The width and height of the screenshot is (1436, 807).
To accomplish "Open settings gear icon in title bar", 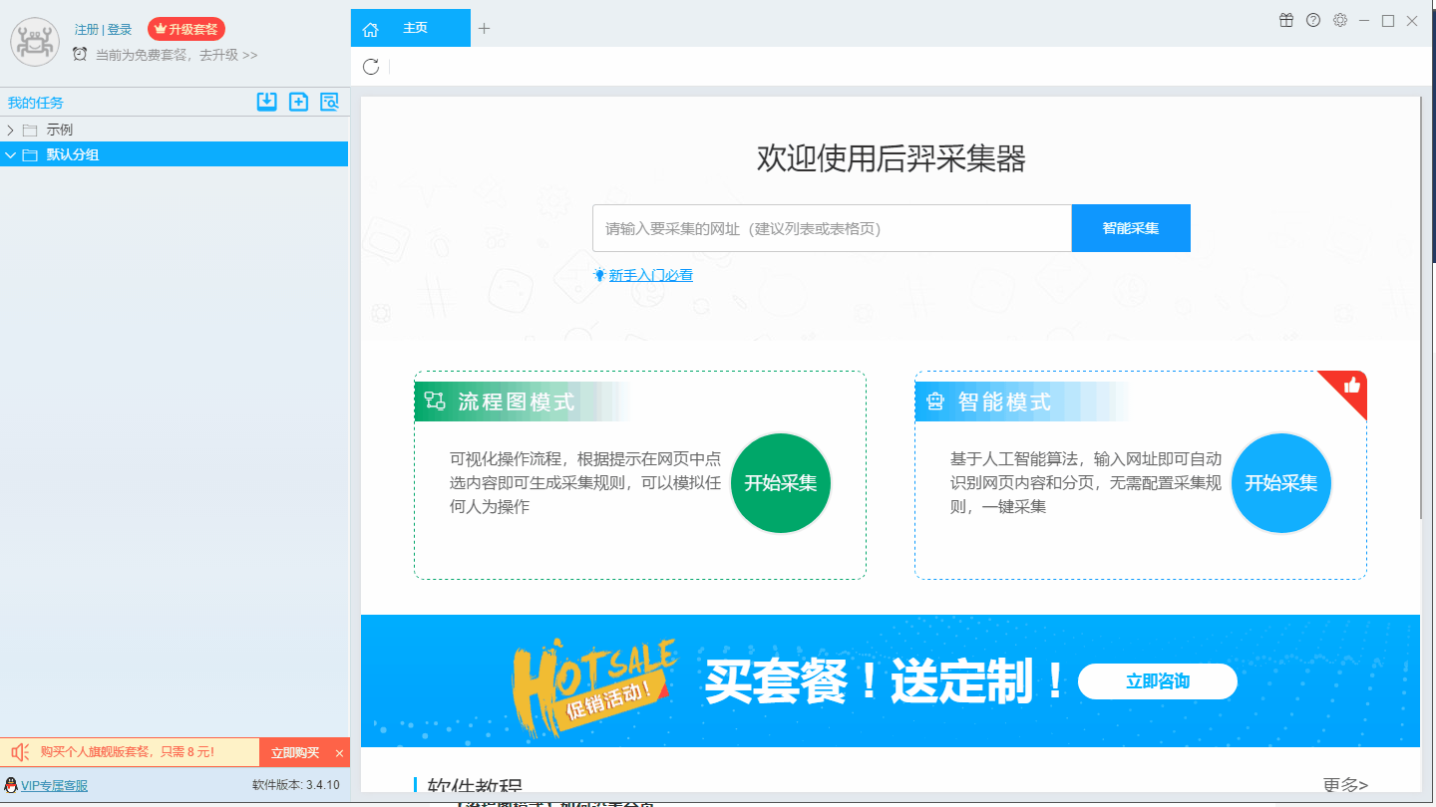I will coord(1340,20).
